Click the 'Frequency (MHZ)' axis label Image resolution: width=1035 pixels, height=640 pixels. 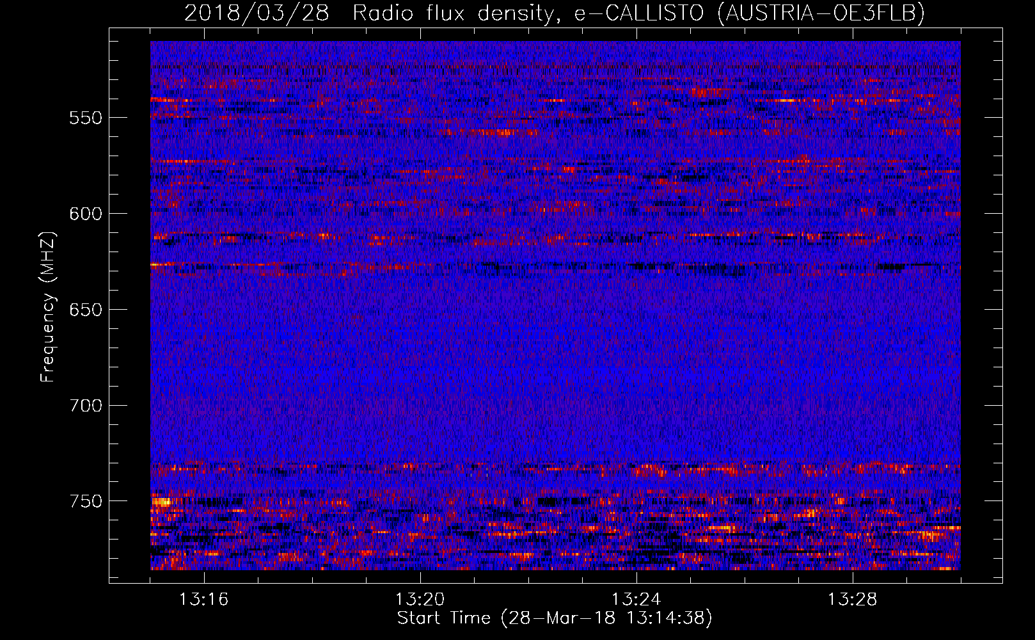click(48, 307)
